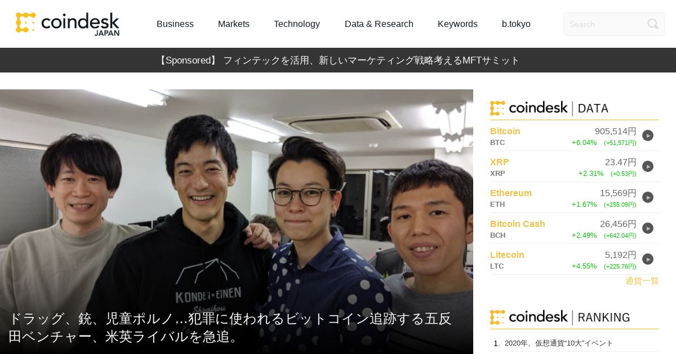Viewport: 676px width, 354px height.
Task: Open Litecoin details arrow icon
Action: [x=648, y=259]
